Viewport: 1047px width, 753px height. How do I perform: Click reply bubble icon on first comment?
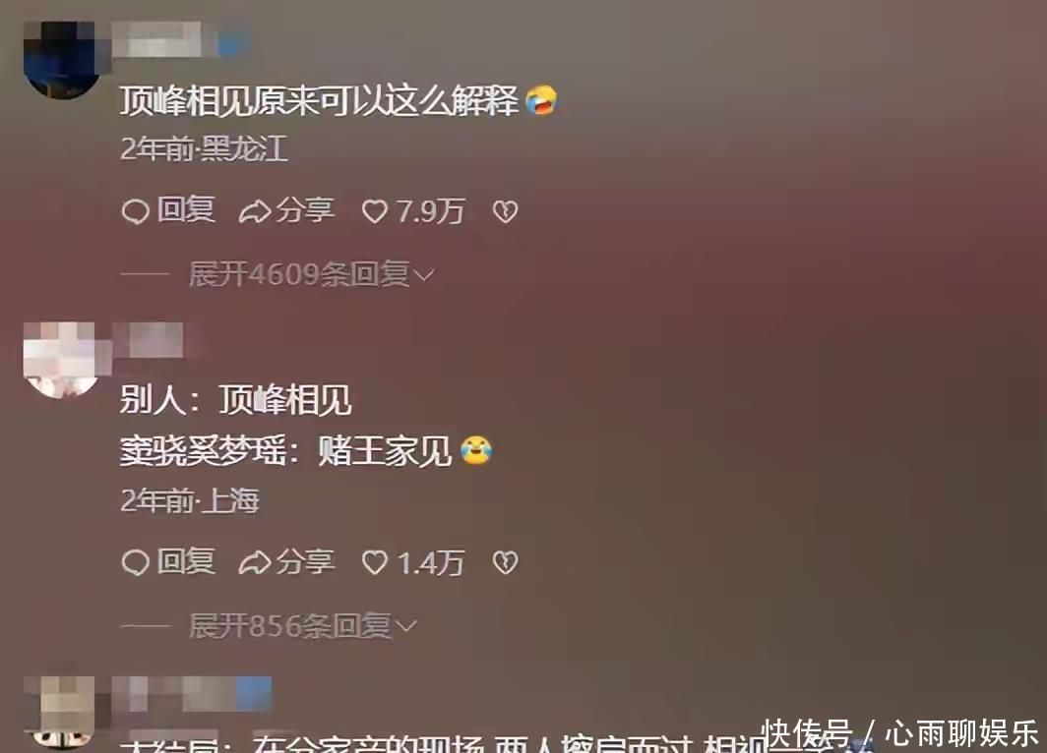coord(135,211)
